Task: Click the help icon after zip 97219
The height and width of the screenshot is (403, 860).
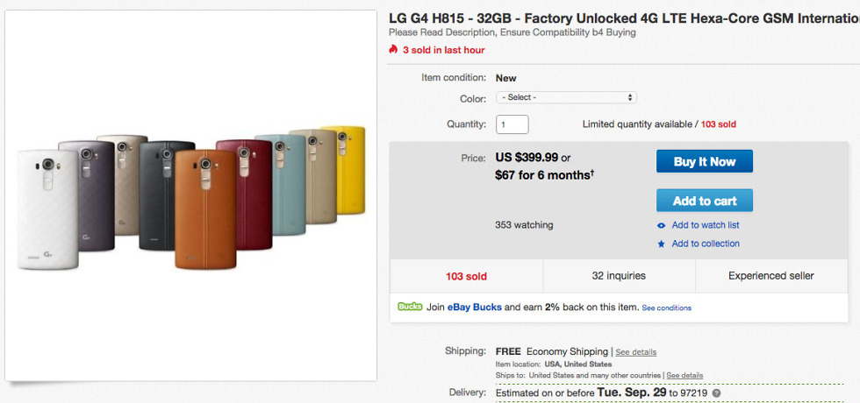Action: point(717,393)
